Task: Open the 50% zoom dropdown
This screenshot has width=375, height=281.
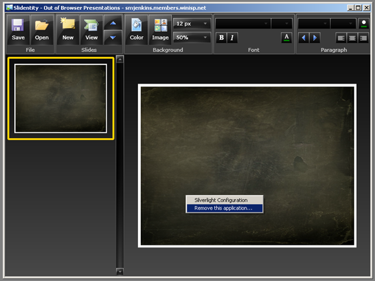Action: (192, 37)
